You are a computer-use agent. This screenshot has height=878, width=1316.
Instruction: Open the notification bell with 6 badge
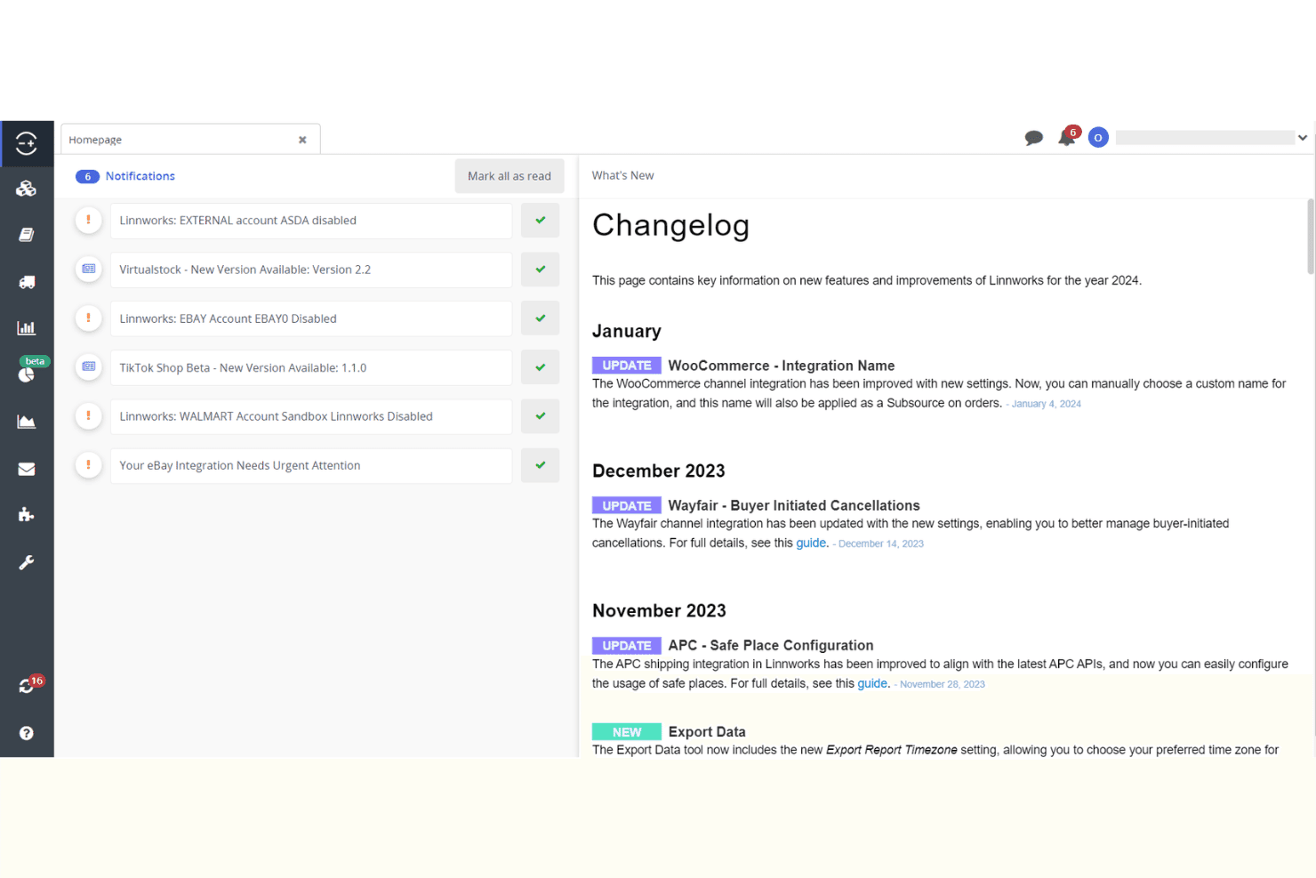point(1068,136)
